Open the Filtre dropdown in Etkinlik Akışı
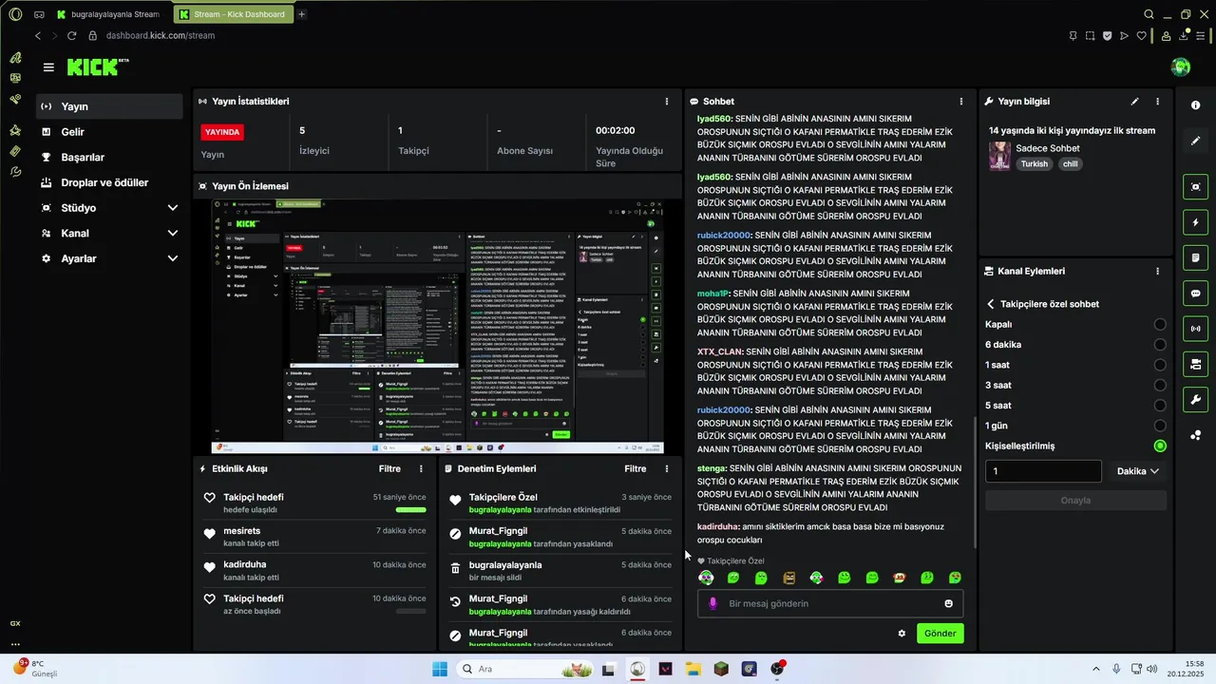1216x684 pixels. click(389, 468)
